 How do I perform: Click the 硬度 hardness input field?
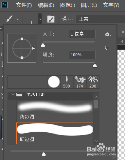tap(82, 55)
